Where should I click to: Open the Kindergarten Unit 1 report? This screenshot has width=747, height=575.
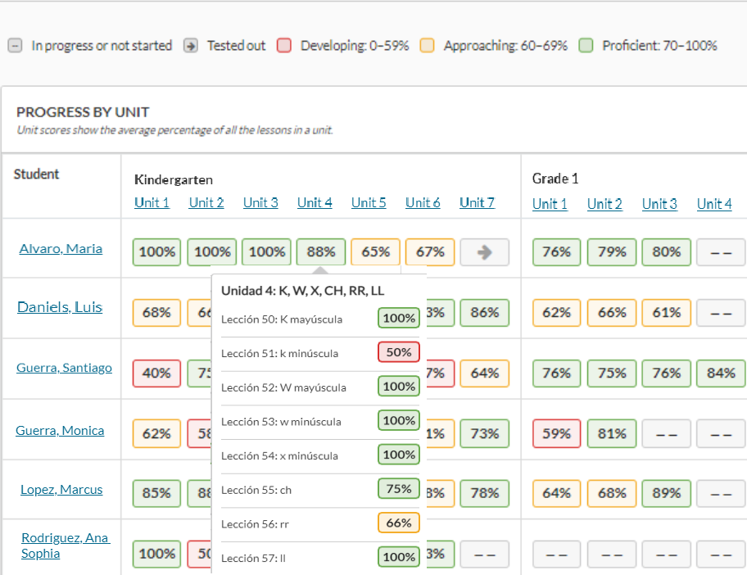pyautogui.click(x=152, y=202)
